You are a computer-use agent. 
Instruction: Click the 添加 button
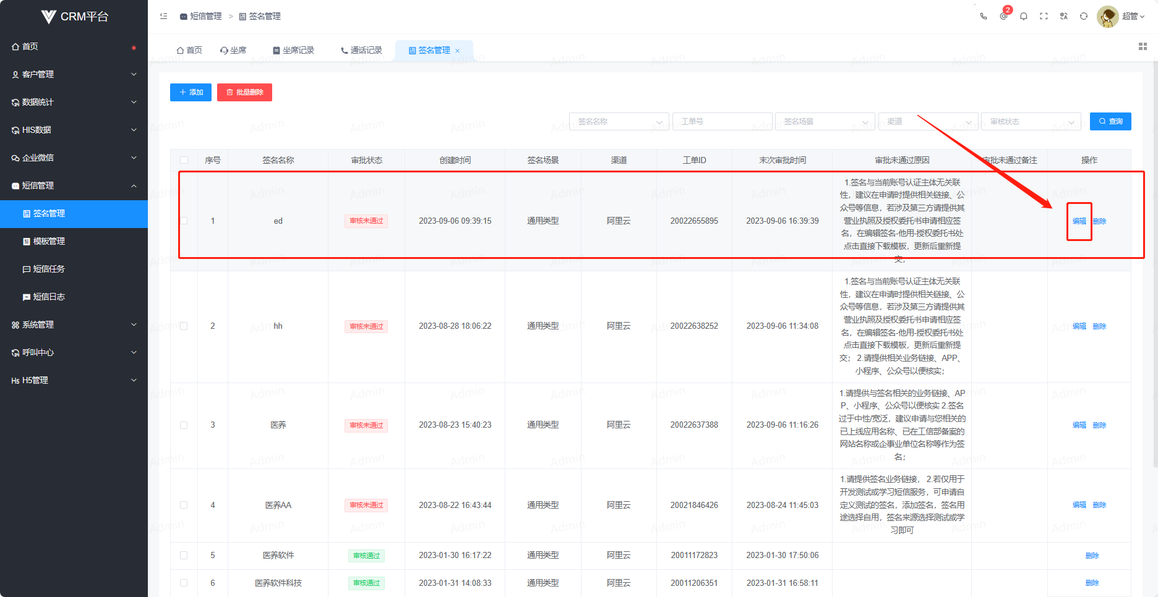tap(191, 92)
